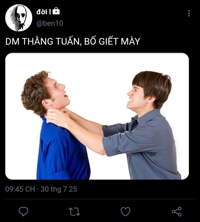Screen dimensions: 200x222
Task: Open the share icon for this tweet
Action: click(x=177, y=211)
